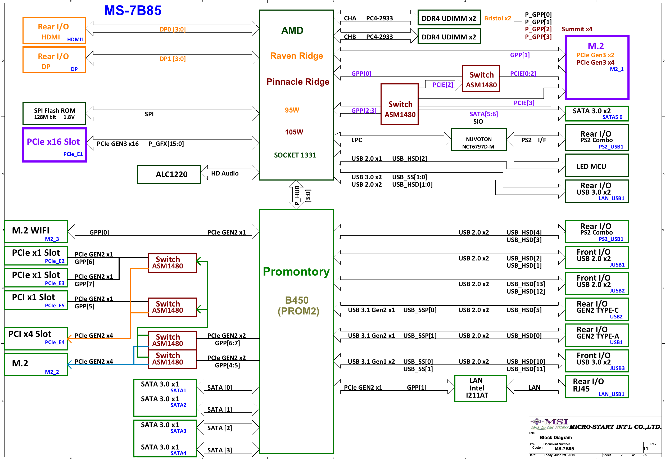
Task: Select the Rear I/O HDMI block
Action: pyautogui.click(x=54, y=30)
